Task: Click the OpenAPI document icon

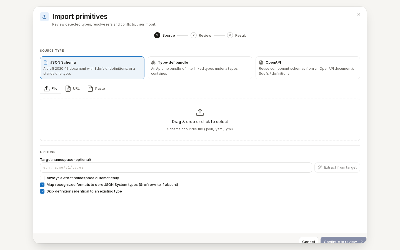Action: pyautogui.click(x=261, y=62)
